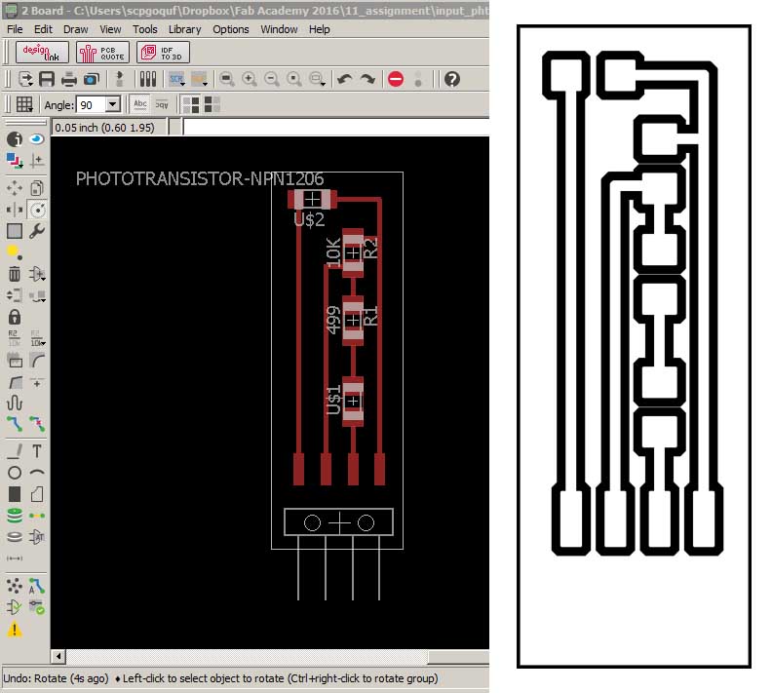The height and width of the screenshot is (693, 772).
Task: Select the Split wire tool
Action: tap(15, 381)
